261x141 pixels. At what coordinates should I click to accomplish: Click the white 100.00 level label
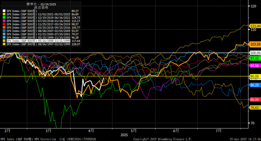click(255, 53)
